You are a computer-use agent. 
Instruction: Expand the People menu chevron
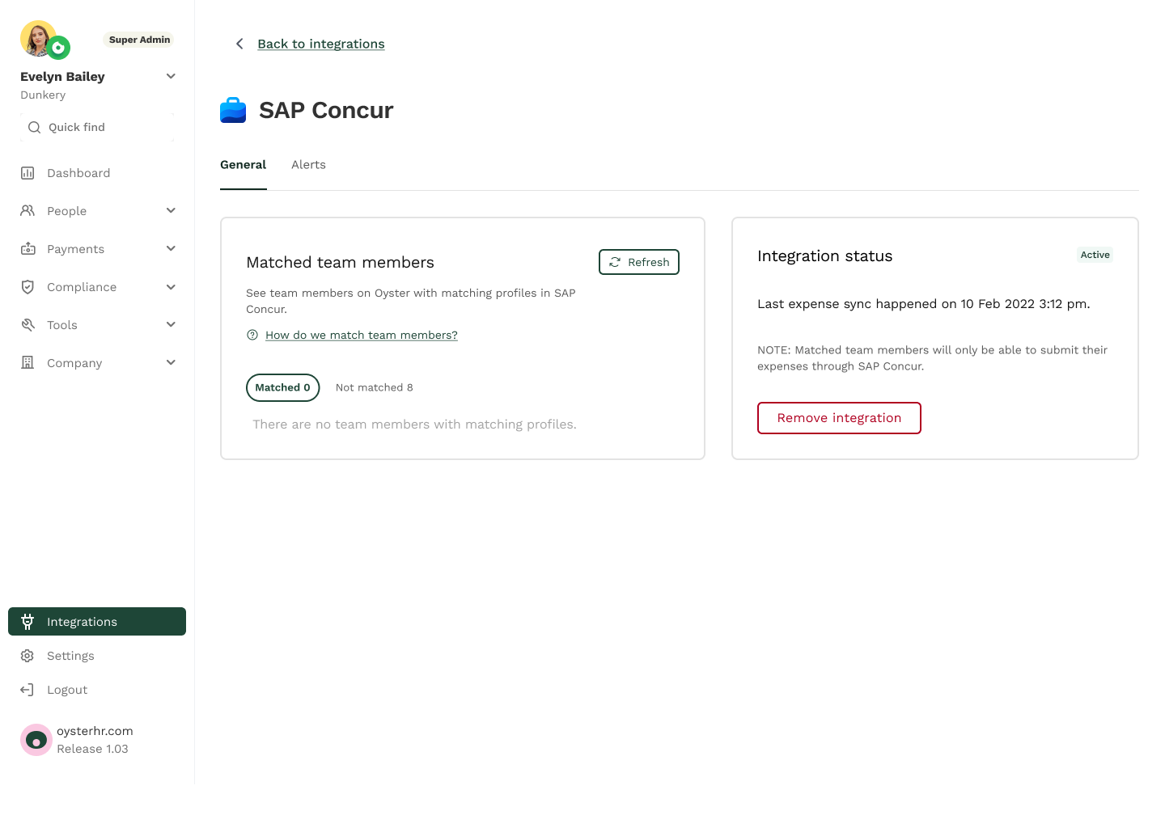pos(171,211)
